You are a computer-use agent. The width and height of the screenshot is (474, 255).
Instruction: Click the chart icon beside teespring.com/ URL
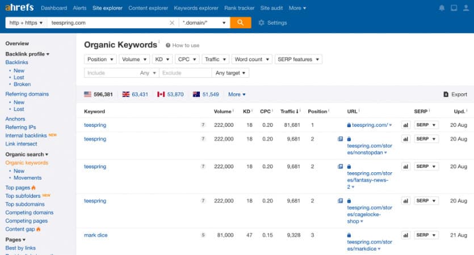(405, 125)
